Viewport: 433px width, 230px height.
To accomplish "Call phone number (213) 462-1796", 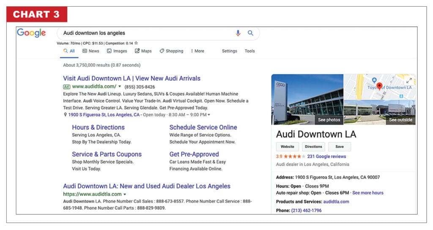I will tap(306, 211).
